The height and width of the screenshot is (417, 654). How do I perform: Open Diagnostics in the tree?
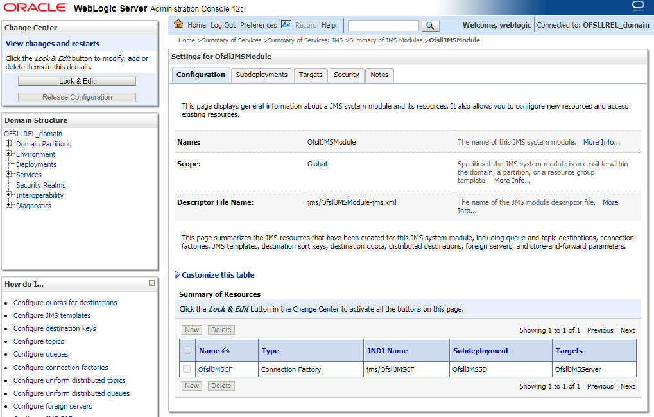(34, 206)
